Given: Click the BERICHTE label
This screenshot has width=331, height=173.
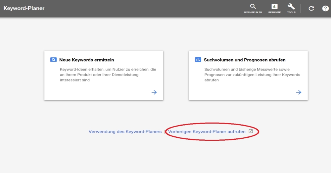Looking at the screenshot, I should (x=274, y=13).
